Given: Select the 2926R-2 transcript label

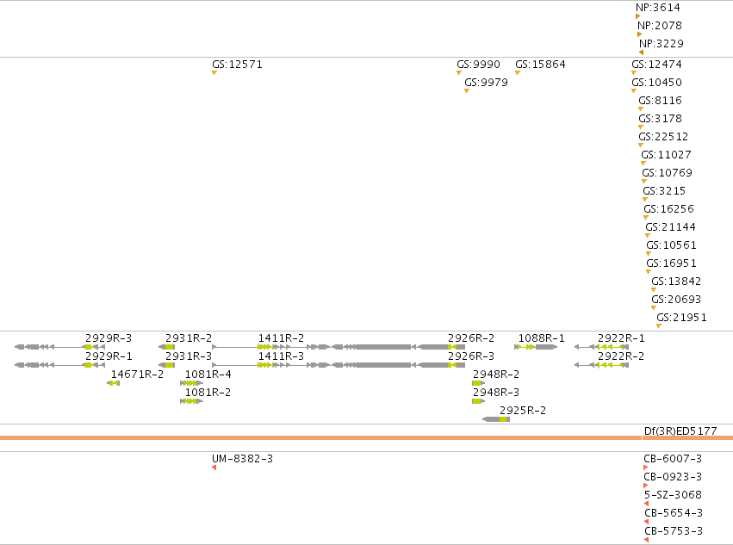Looking at the screenshot, I should (x=471, y=338).
